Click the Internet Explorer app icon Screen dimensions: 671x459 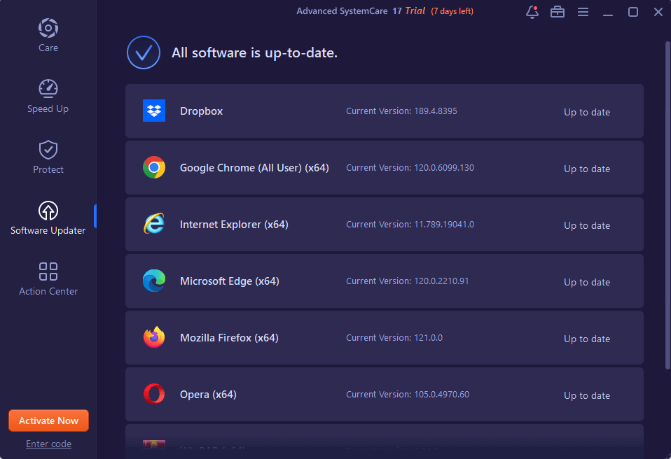click(154, 224)
